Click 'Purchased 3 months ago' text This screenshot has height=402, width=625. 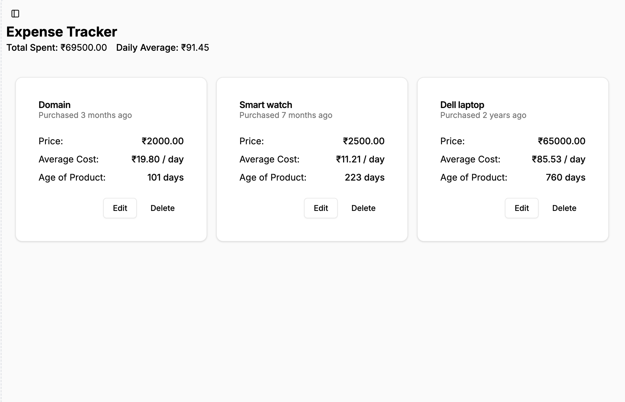[85, 115]
